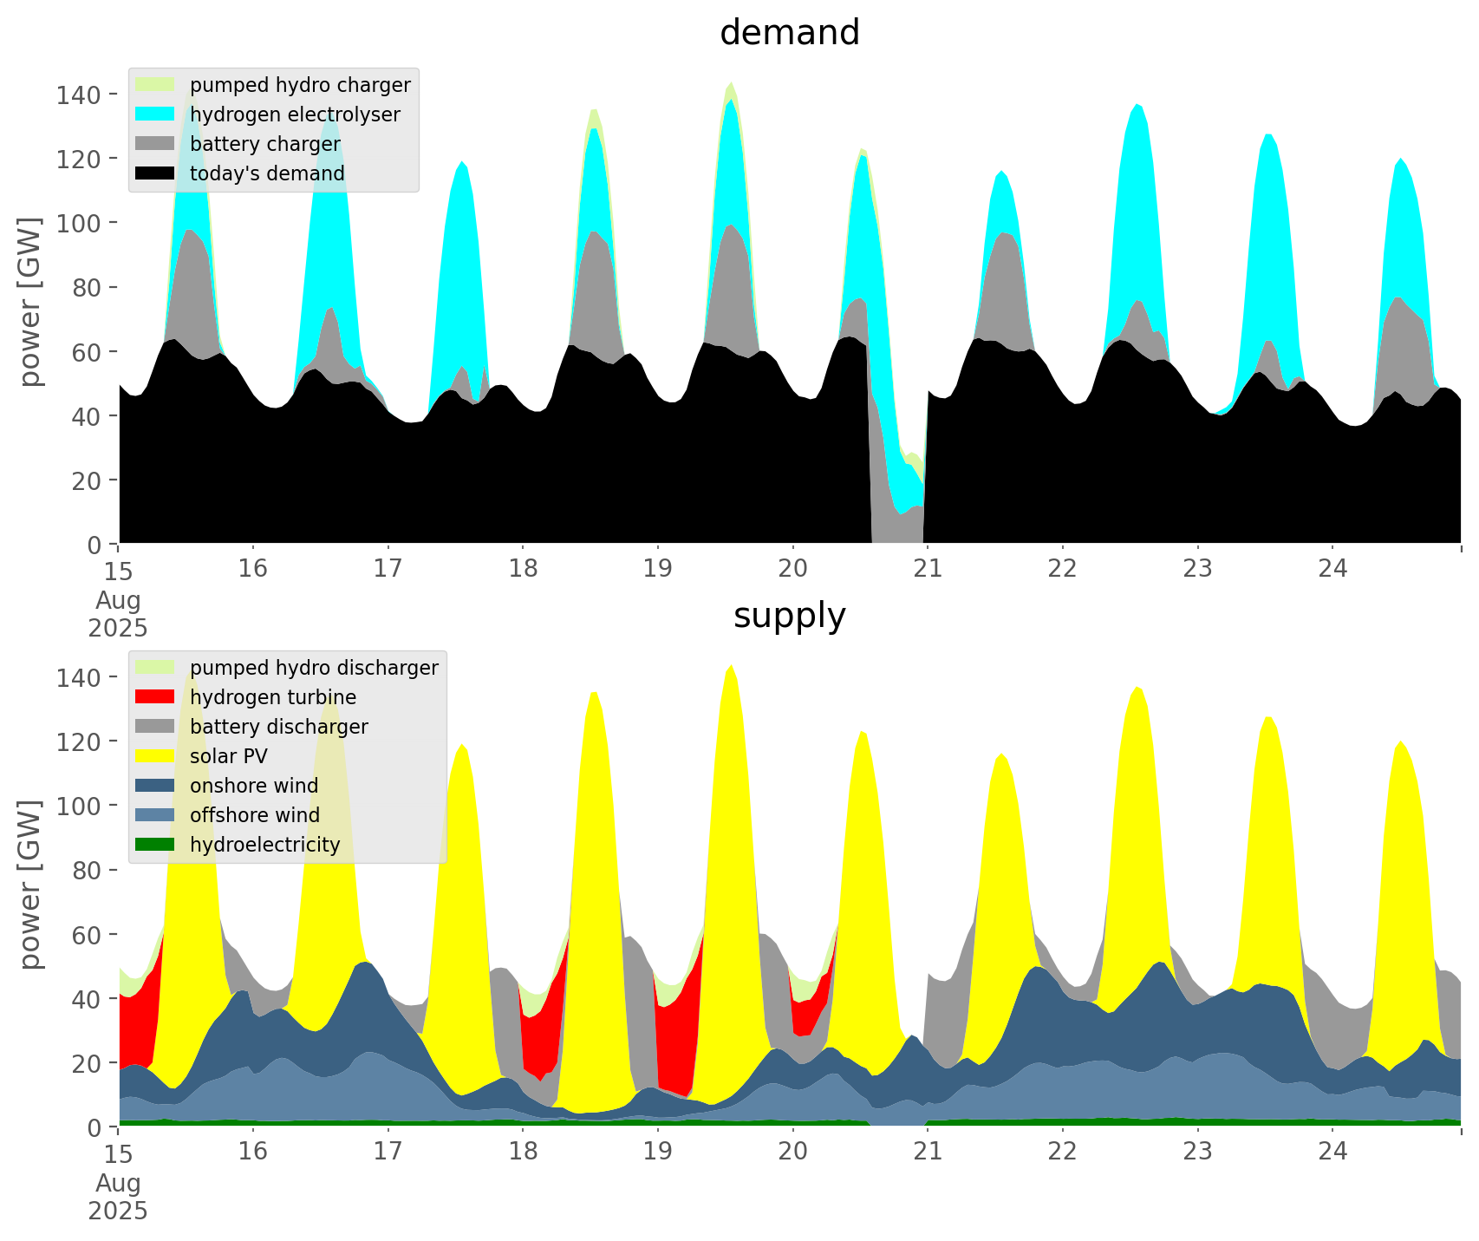
Task: Click the cyan hydrogen electrolyser legend swatch
Action: coord(156,114)
